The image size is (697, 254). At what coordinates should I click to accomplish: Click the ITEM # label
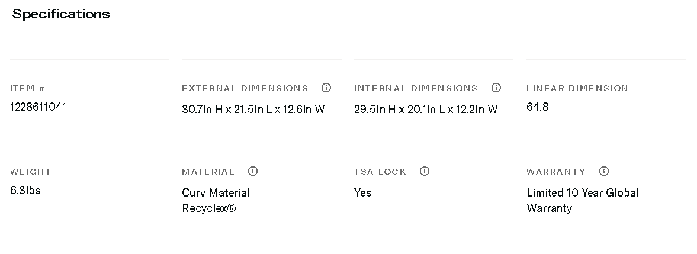click(x=27, y=88)
